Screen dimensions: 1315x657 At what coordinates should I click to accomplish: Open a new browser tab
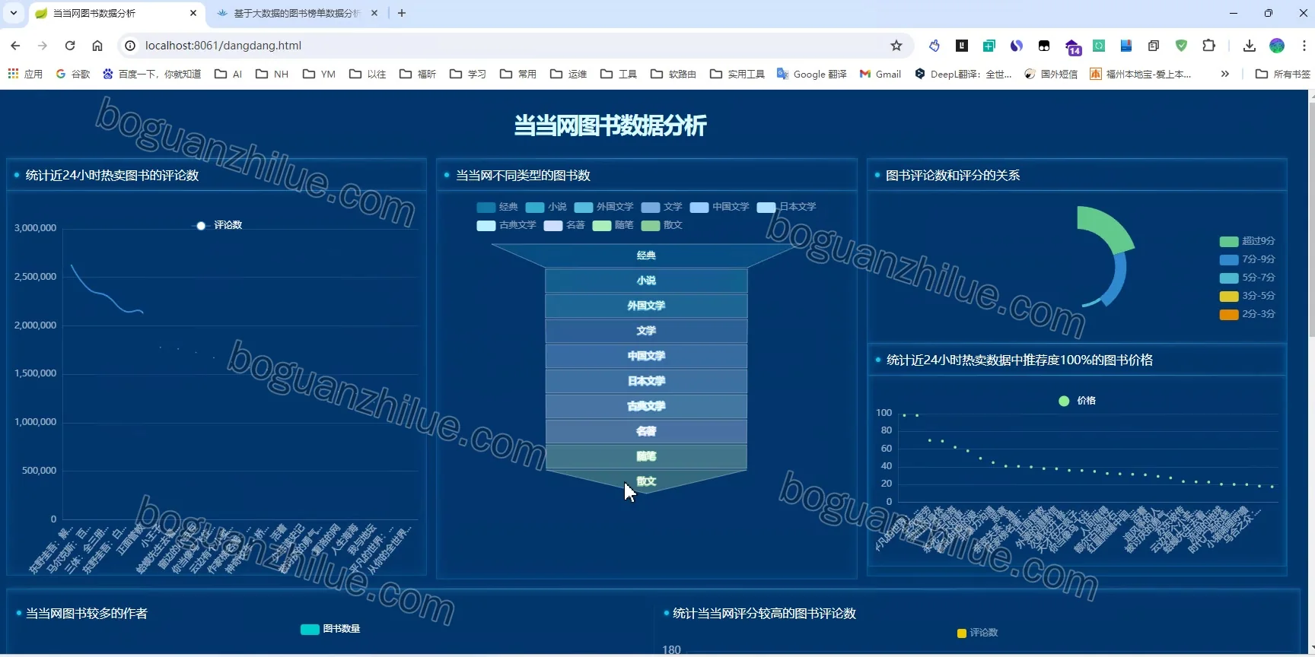click(402, 13)
